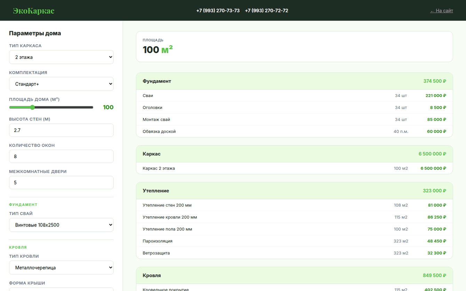Expand the 'Тип кровли' dropdown showing Металлочерепица
This screenshot has width=466, height=291.
pyautogui.click(x=61, y=267)
